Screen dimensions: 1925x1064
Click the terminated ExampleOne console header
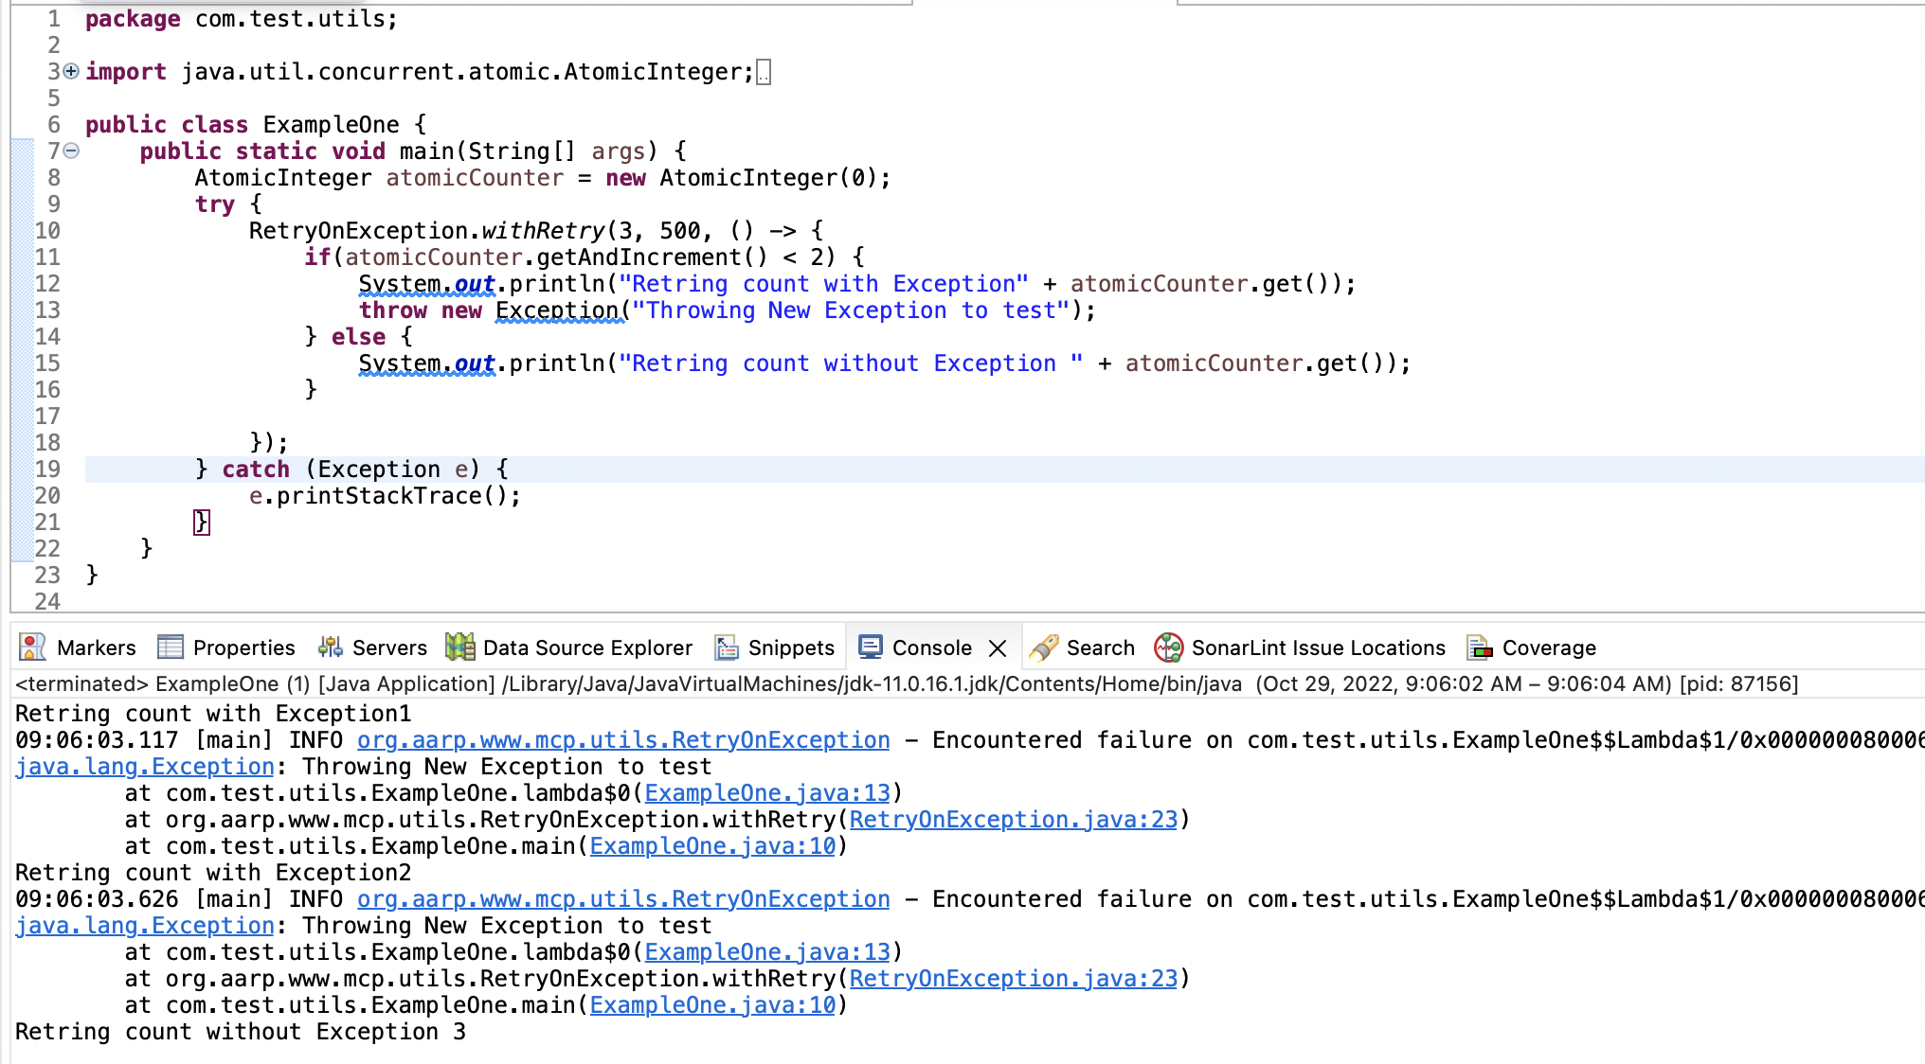pyautogui.click(x=907, y=683)
